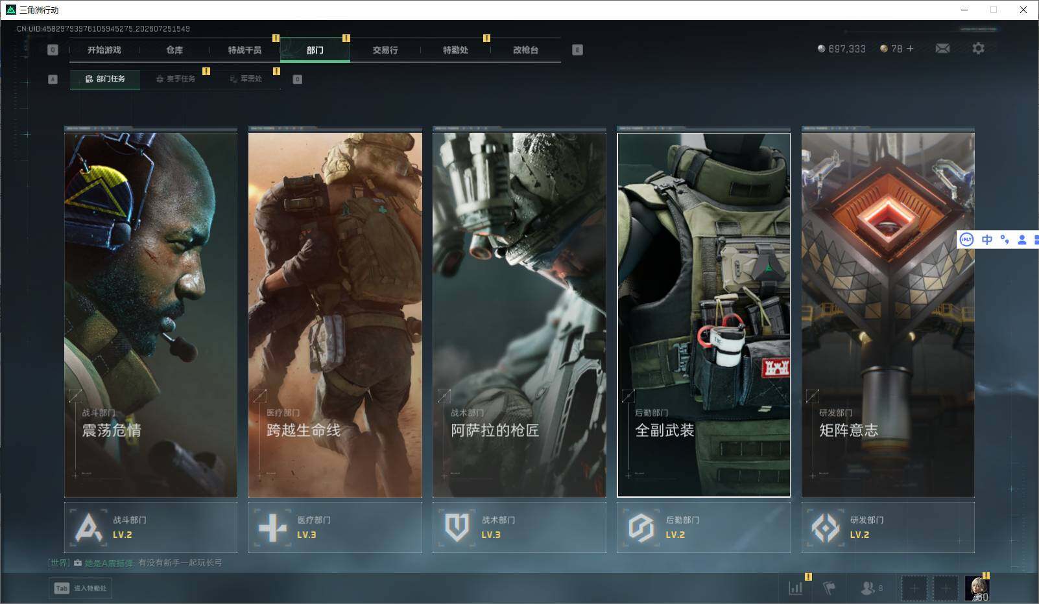Select the 赛季任务 sub-tab
The height and width of the screenshot is (604, 1039).
point(175,79)
